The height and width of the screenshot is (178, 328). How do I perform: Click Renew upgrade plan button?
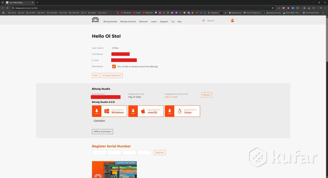[x=207, y=95]
